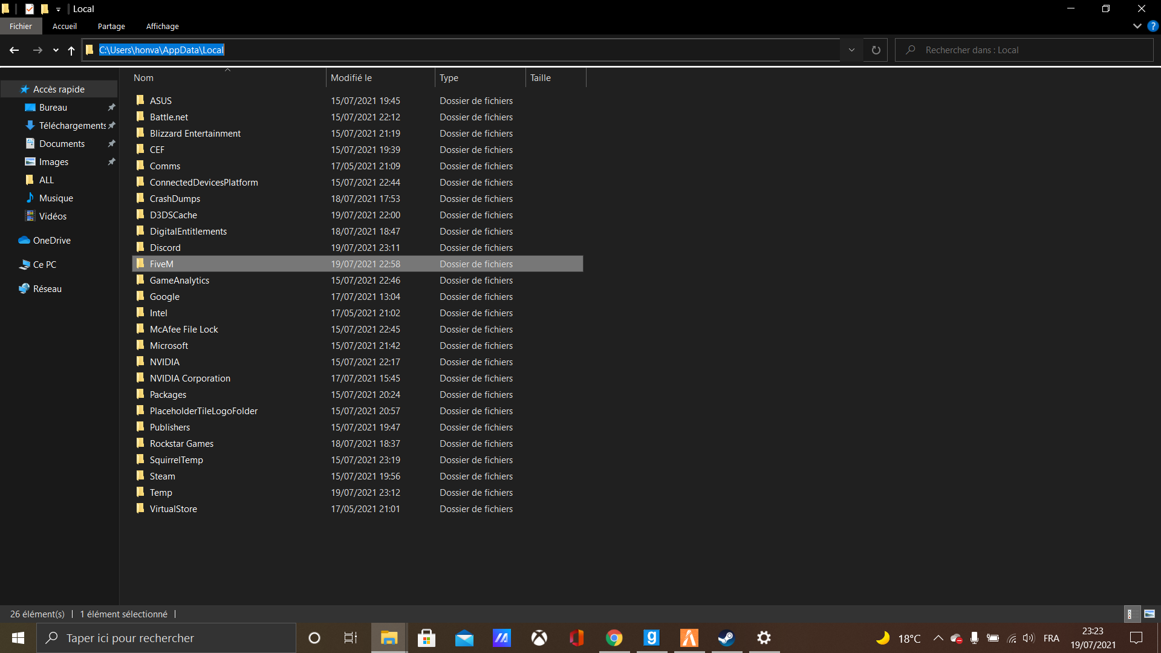Click the Partage menu tab
The image size is (1161, 653).
point(112,27)
